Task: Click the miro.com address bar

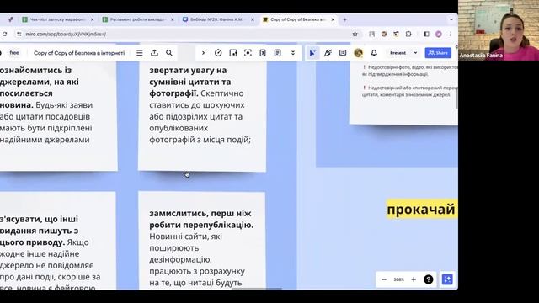Action: pos(185,34)
